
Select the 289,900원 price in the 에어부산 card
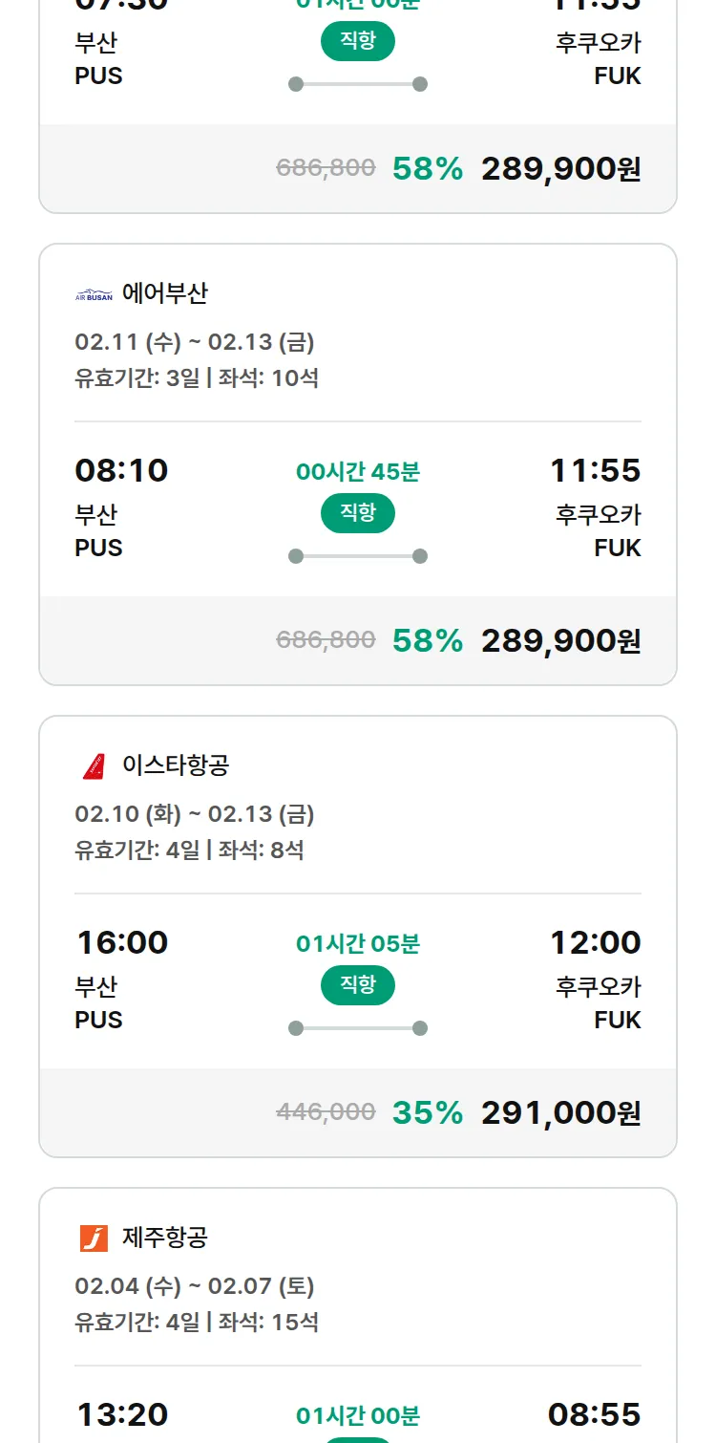coord(560,640)
